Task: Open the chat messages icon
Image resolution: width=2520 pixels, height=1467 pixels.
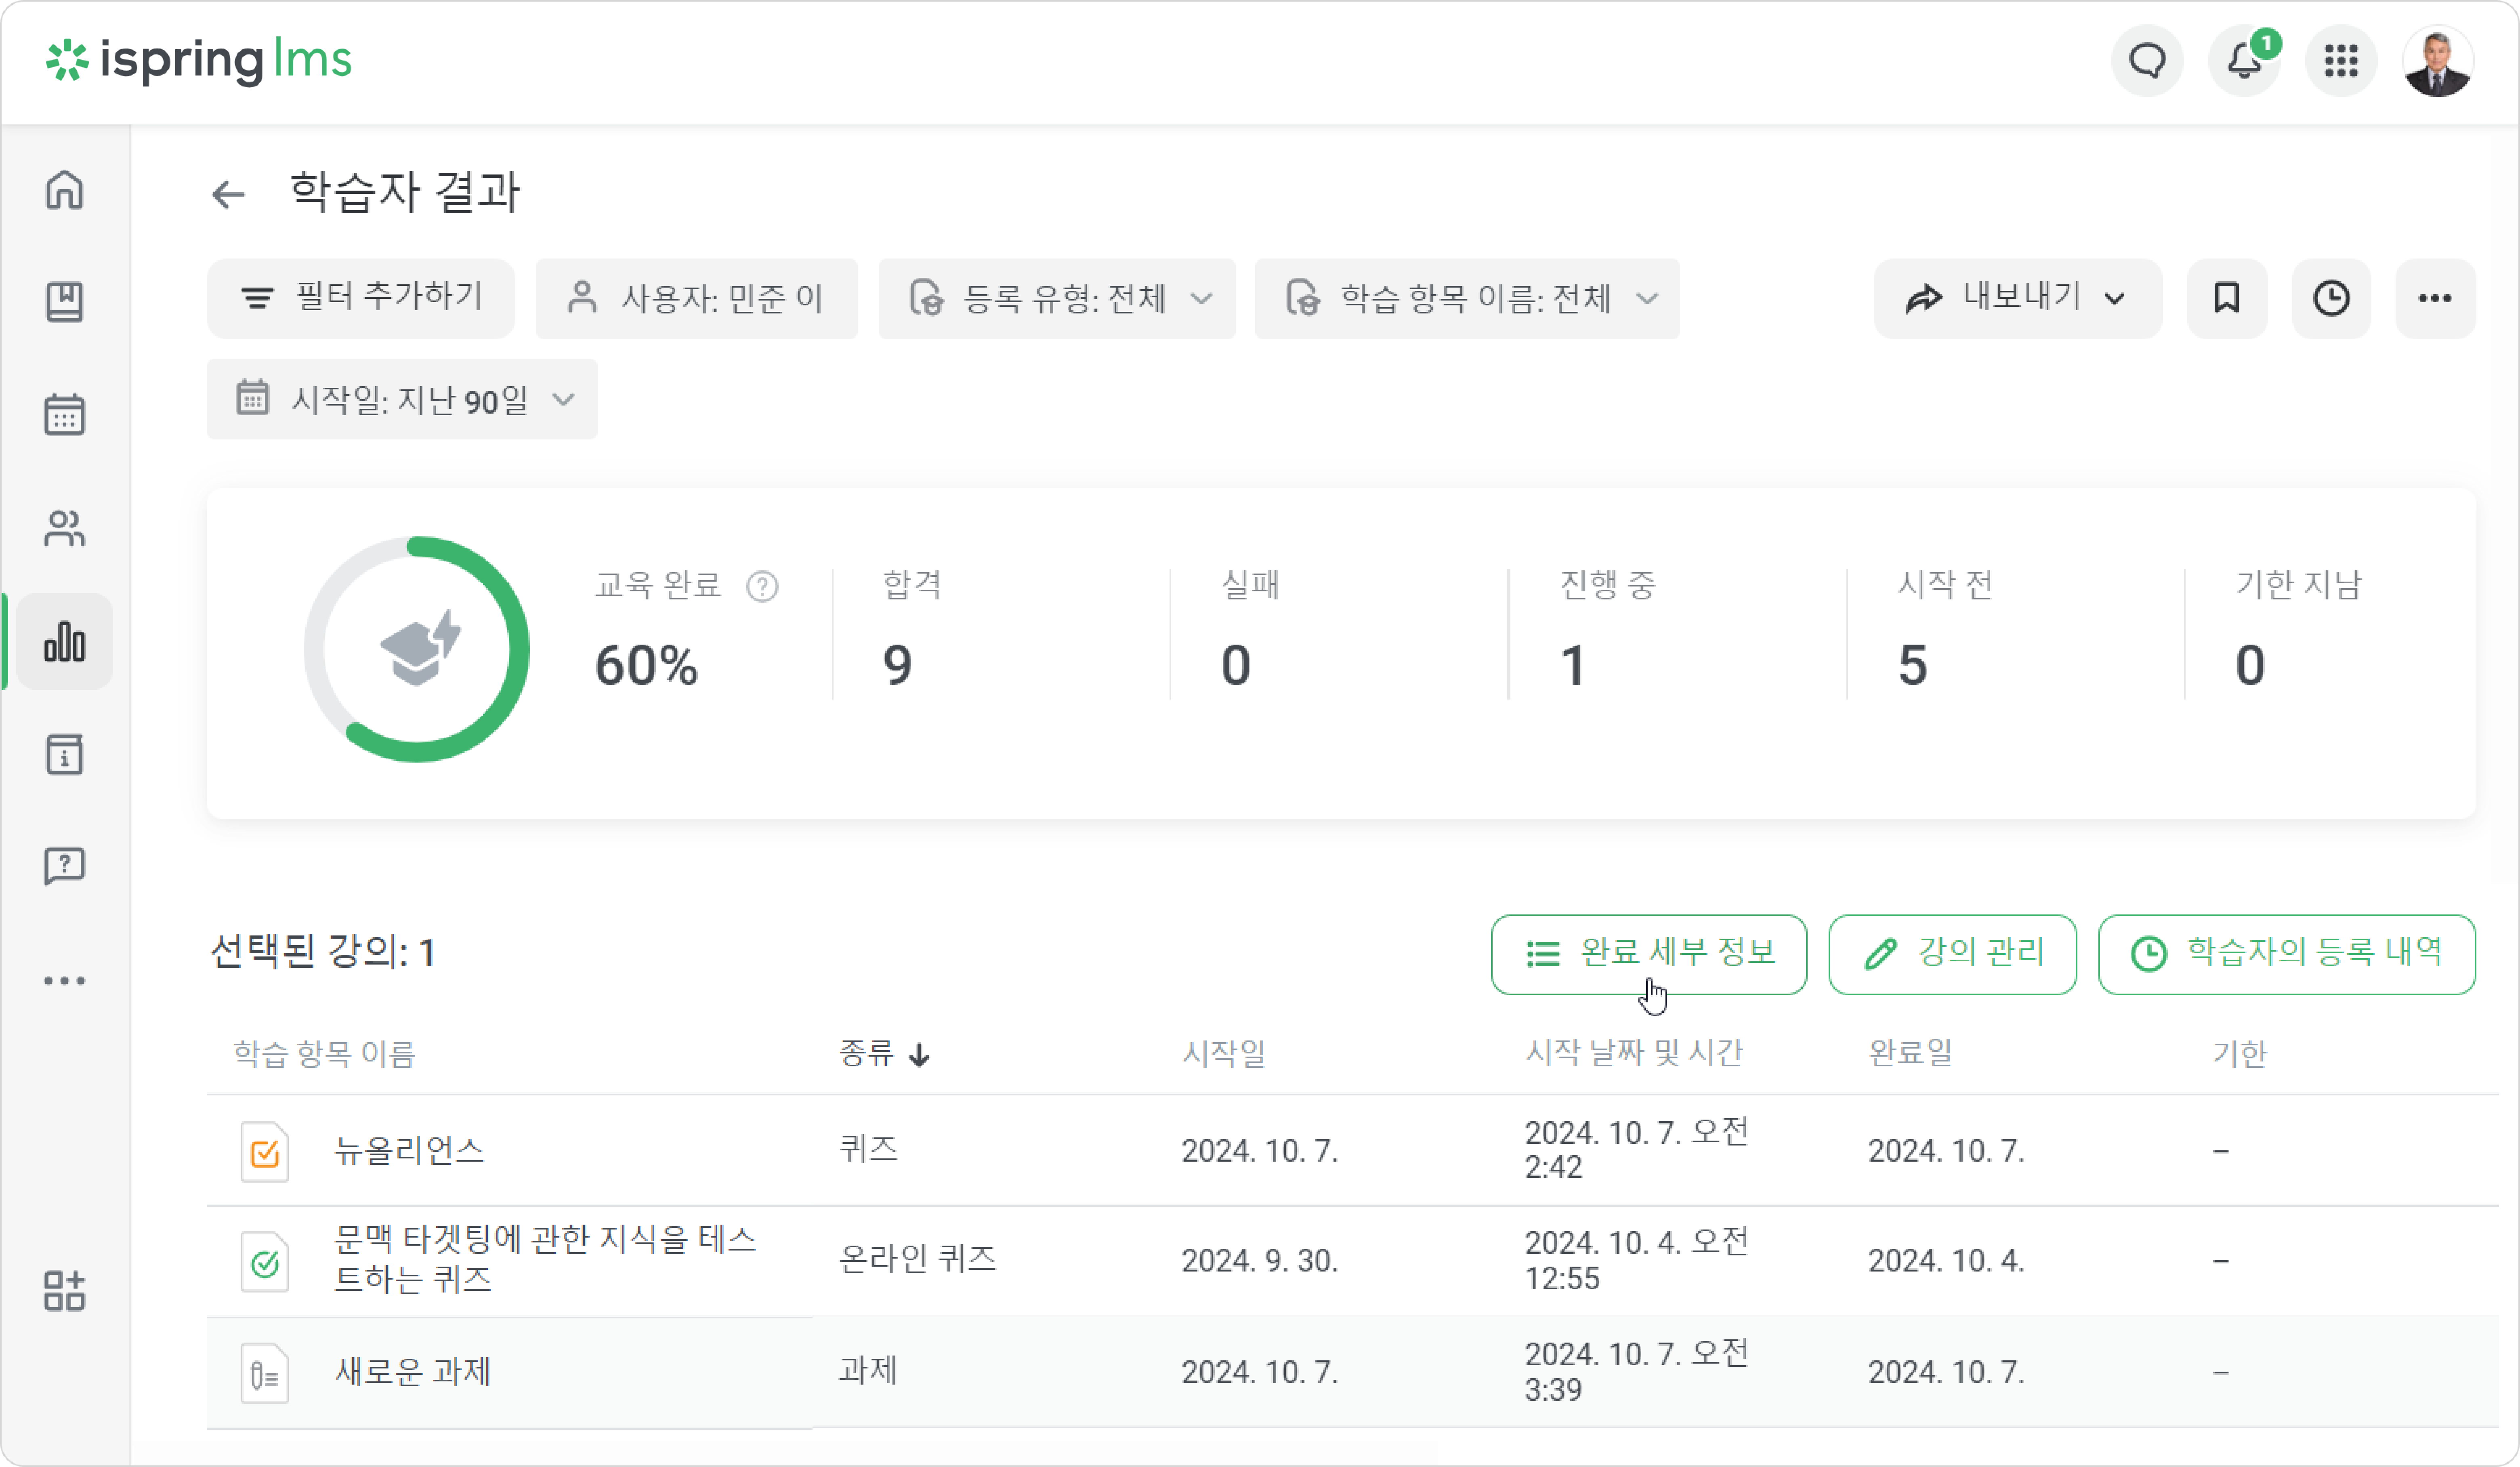Action: [x=2147, y=61]
